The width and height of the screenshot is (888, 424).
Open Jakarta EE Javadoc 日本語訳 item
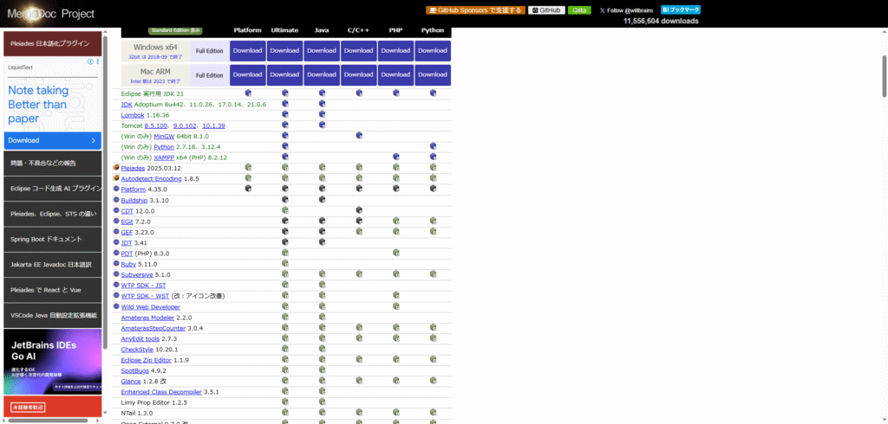point(53,265)
